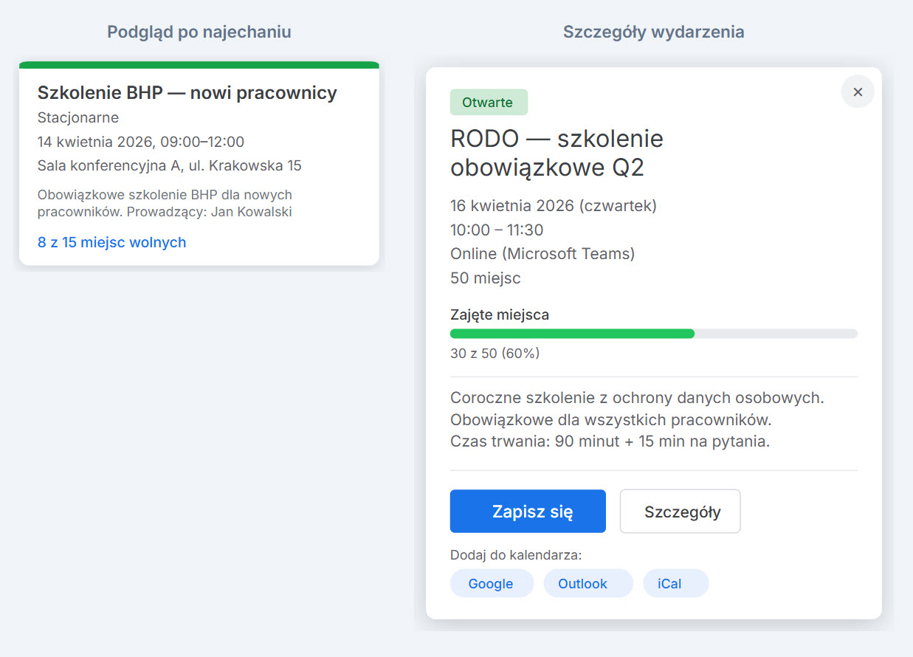This screenshot has height=657, width=913.
Task: Click the 14 kwietnia 2026 preview date
Action: (x=140, y=142)
